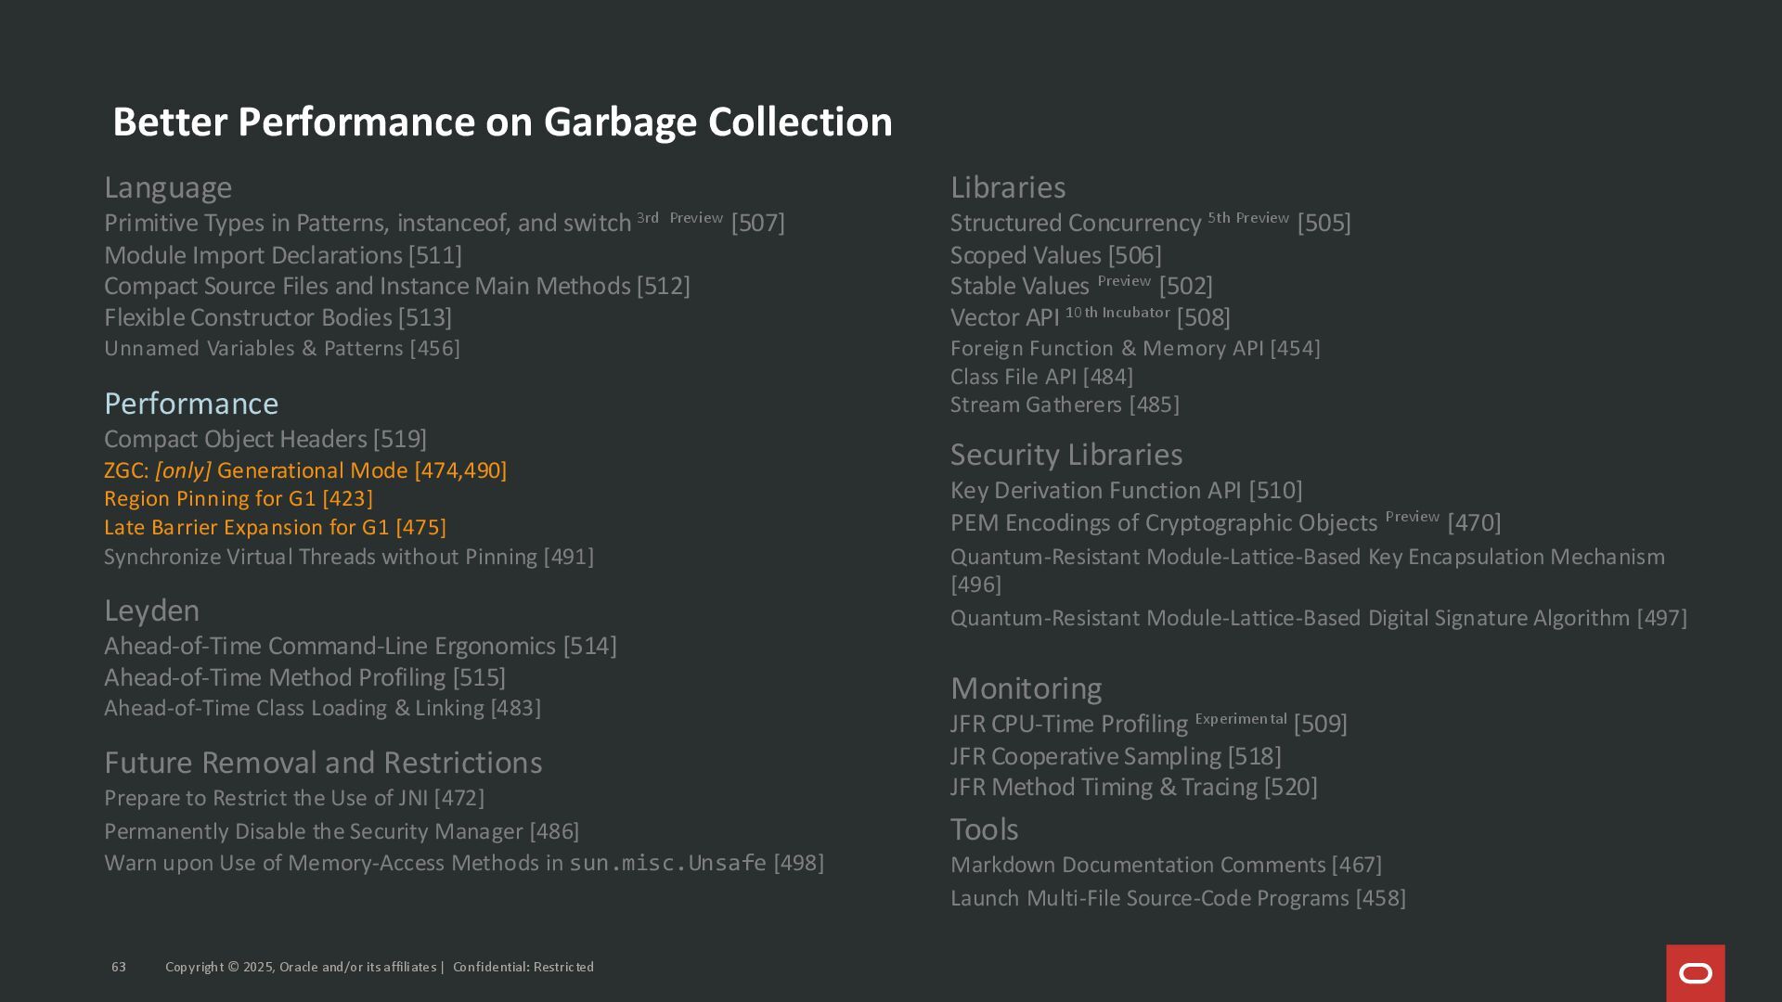Click Vector API [508] entry

(1090, 317)
